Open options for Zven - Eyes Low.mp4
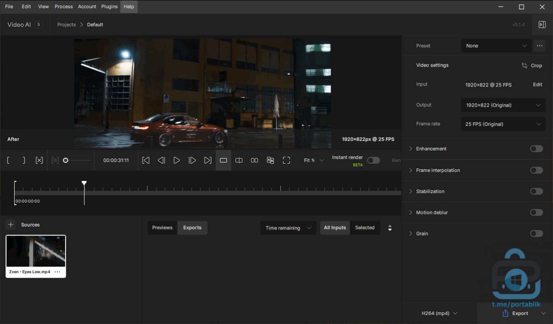This screenshot has width=553, height=324. pyautogui.click(x=57, y=272)
